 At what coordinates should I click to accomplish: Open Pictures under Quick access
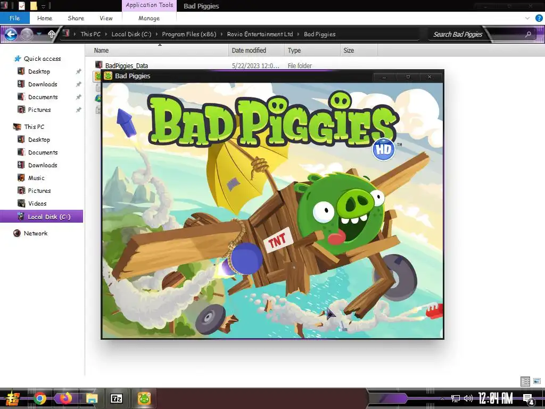click(39, 110)
